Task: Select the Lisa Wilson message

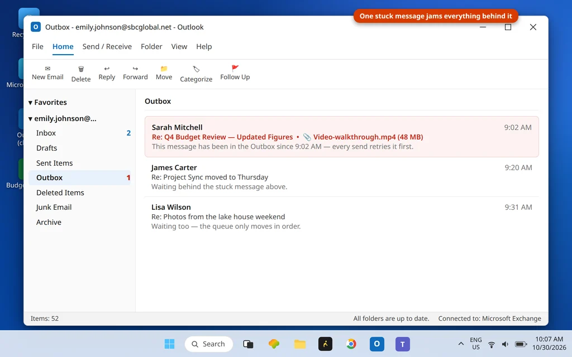Action: 341,216
